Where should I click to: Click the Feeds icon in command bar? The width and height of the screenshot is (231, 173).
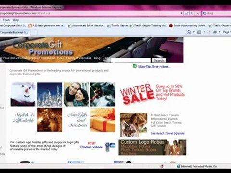click(199, 32)
